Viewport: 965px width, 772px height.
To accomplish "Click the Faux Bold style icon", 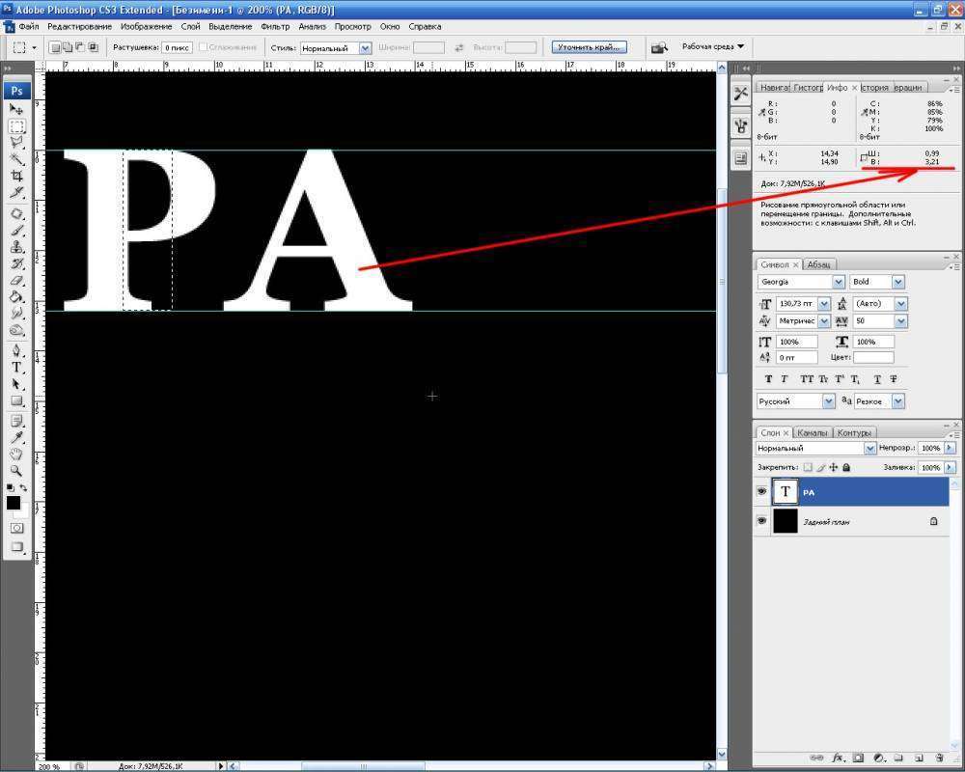I will [768, 379].
